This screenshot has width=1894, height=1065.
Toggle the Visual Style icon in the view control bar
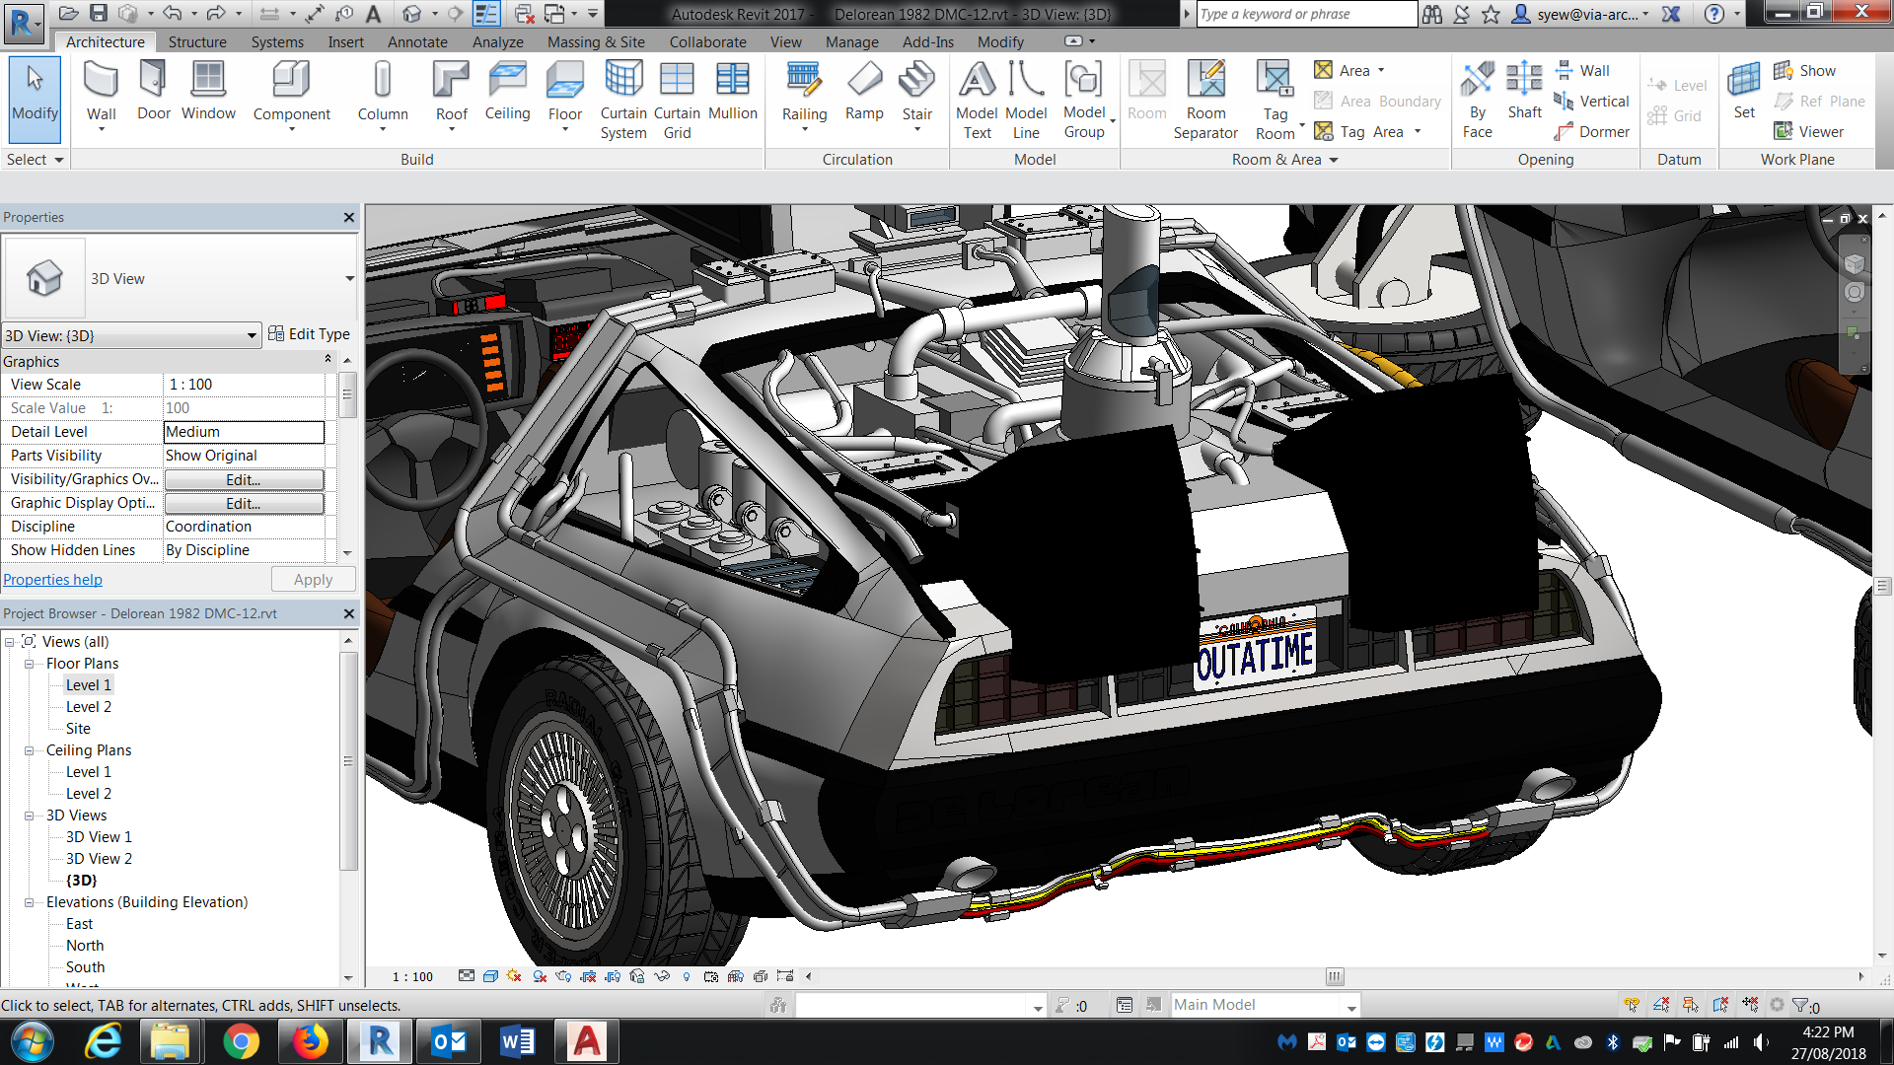pos(490,976)
